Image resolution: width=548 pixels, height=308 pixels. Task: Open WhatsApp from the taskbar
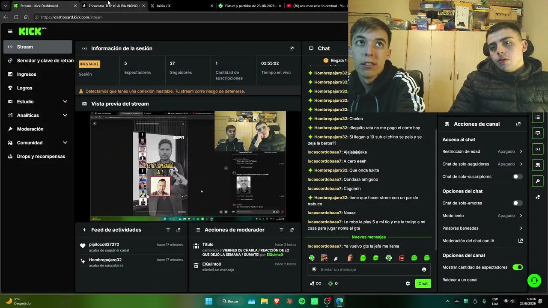point(315,301)
